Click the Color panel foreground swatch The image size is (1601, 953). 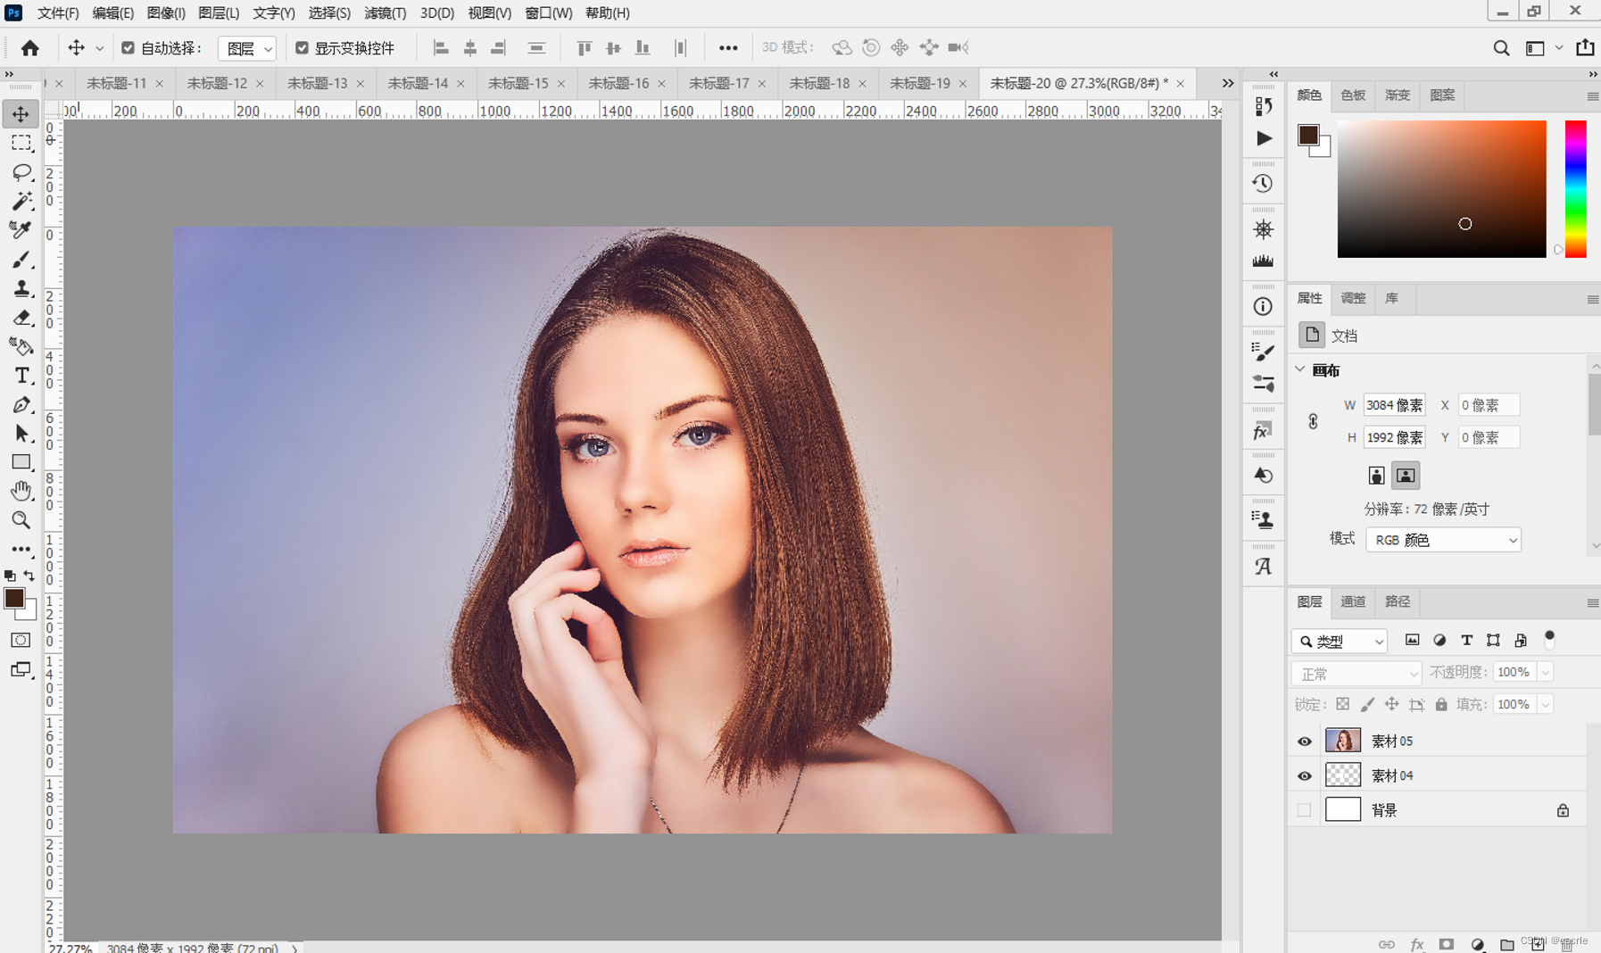click(x=1307, y=135)
